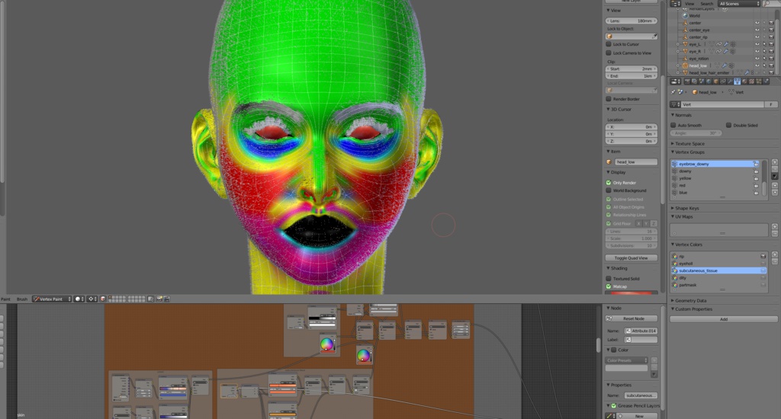Click the Reset Node button
Viewport: 781px width, 419px height.
point(631,318)
